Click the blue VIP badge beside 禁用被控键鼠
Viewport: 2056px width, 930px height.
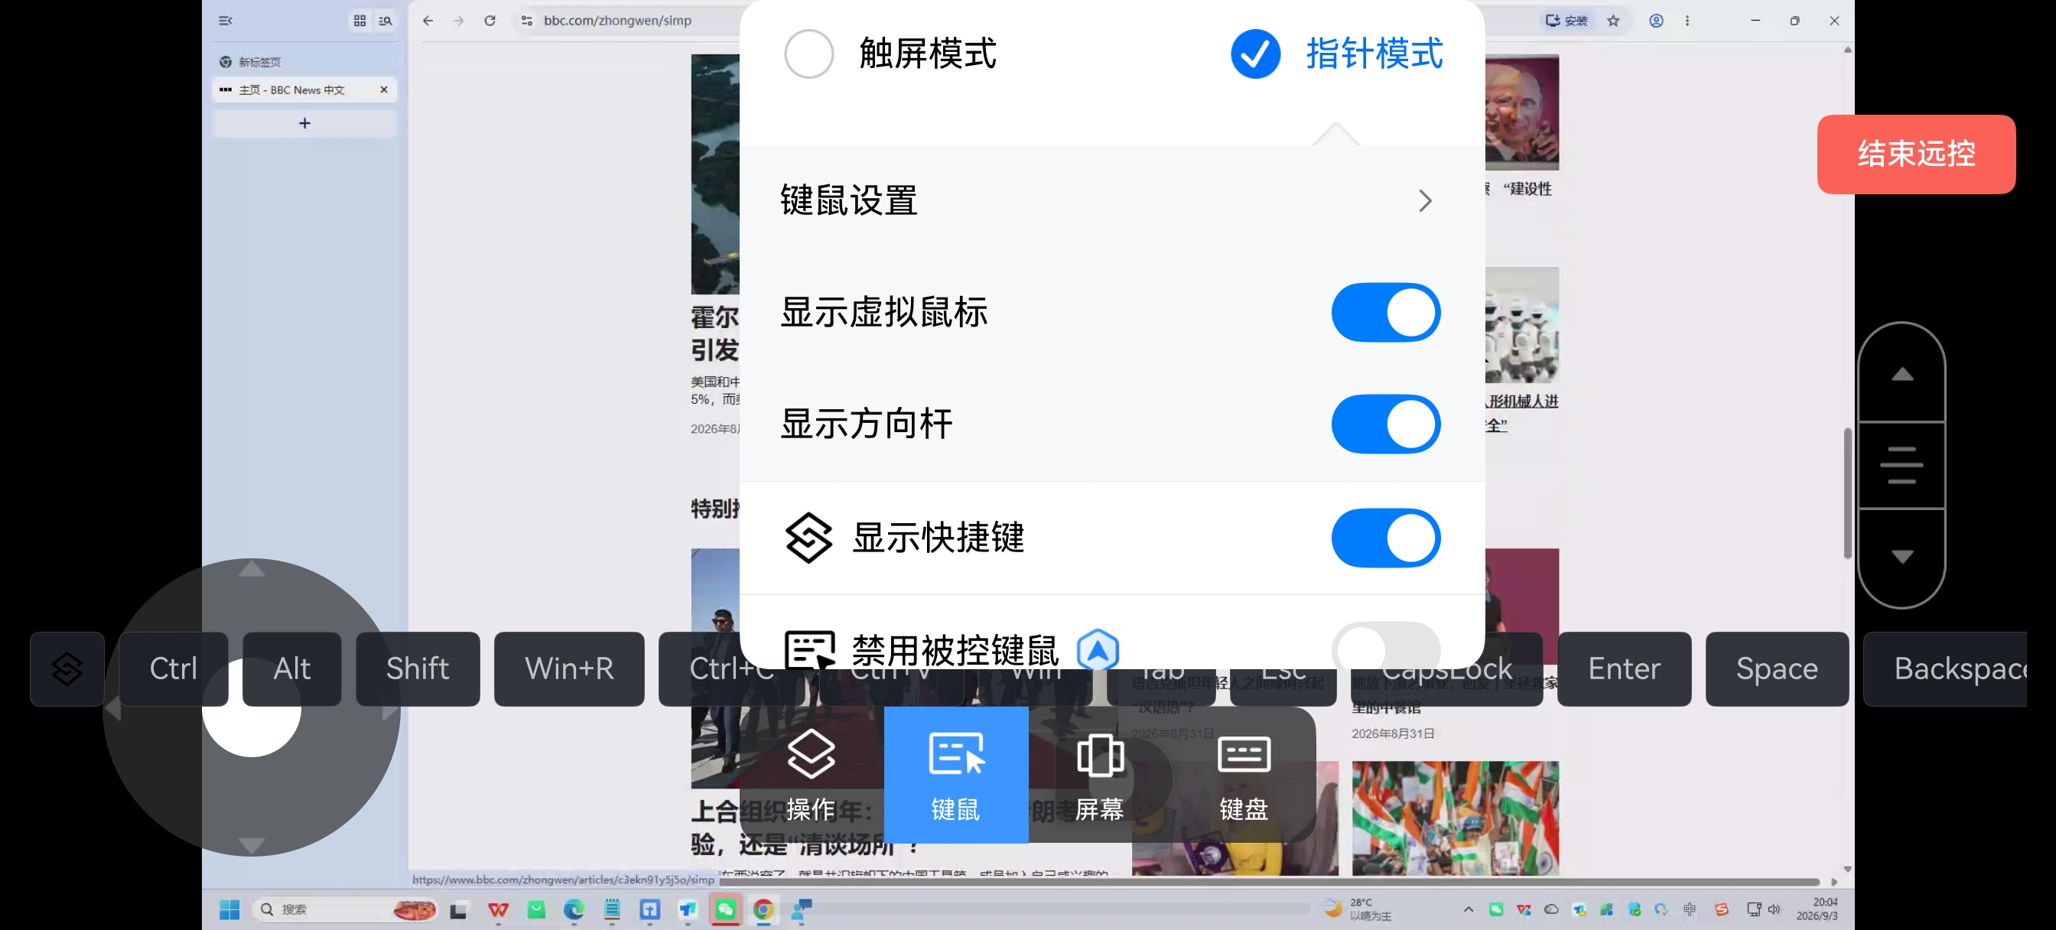point(1098,649)
